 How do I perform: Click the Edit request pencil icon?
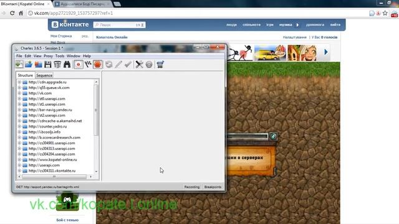118,65
